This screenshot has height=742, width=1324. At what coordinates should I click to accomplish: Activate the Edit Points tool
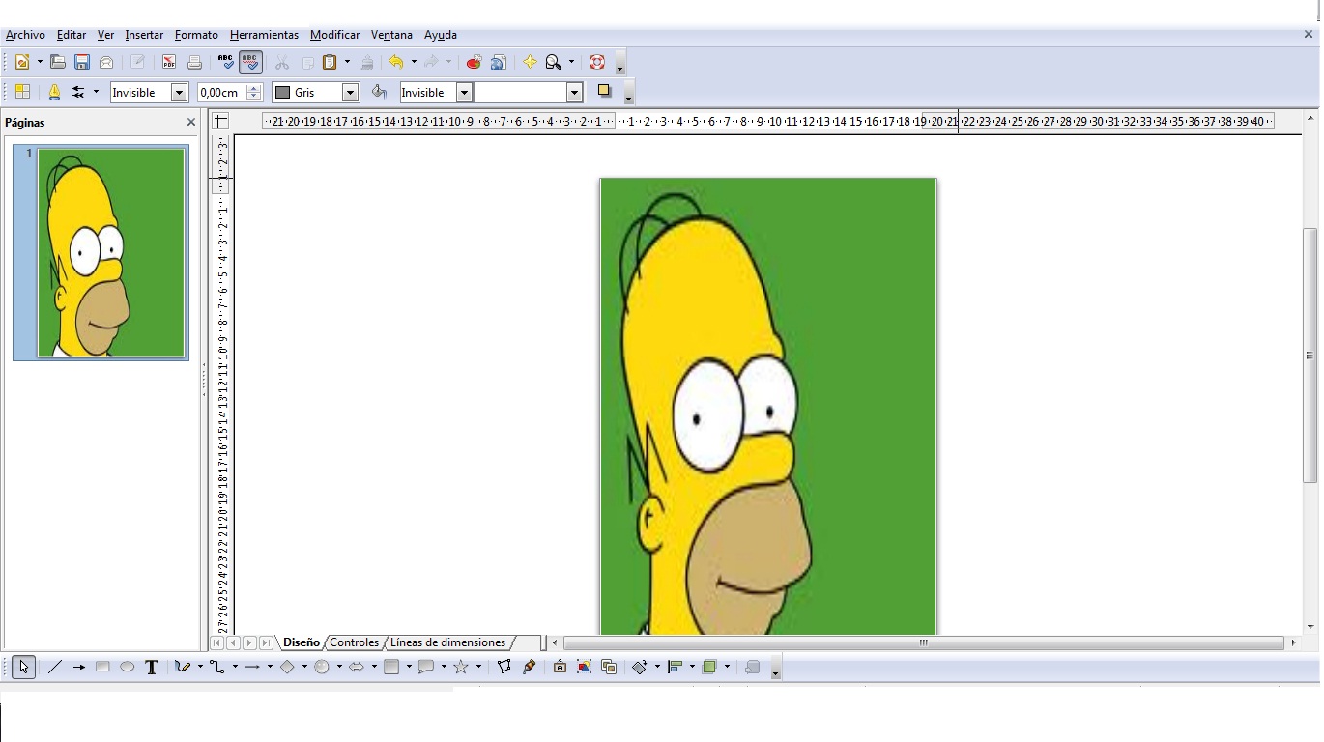tap(504, 667)
